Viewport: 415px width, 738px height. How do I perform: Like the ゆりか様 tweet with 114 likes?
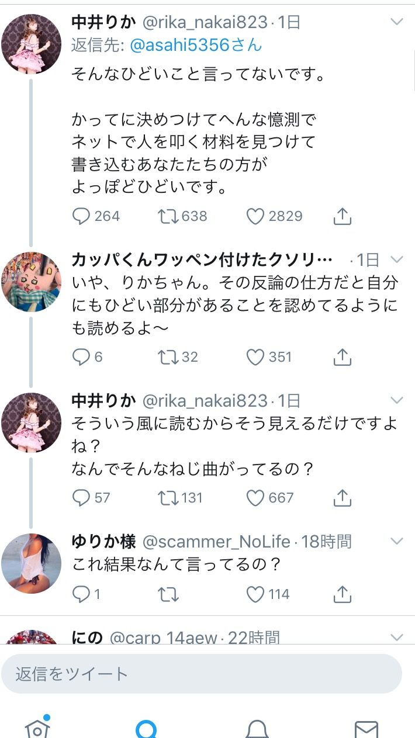[255, 594]
